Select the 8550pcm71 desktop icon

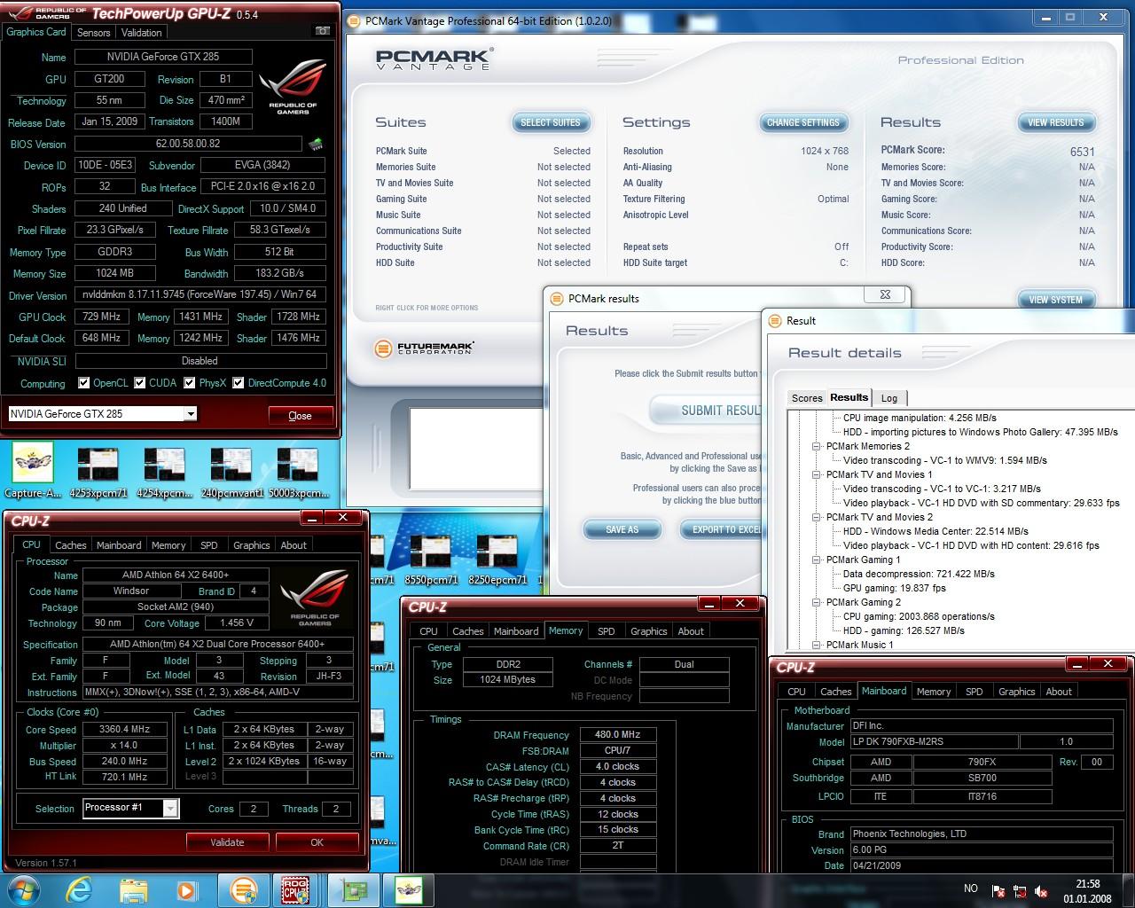point(431,559)
